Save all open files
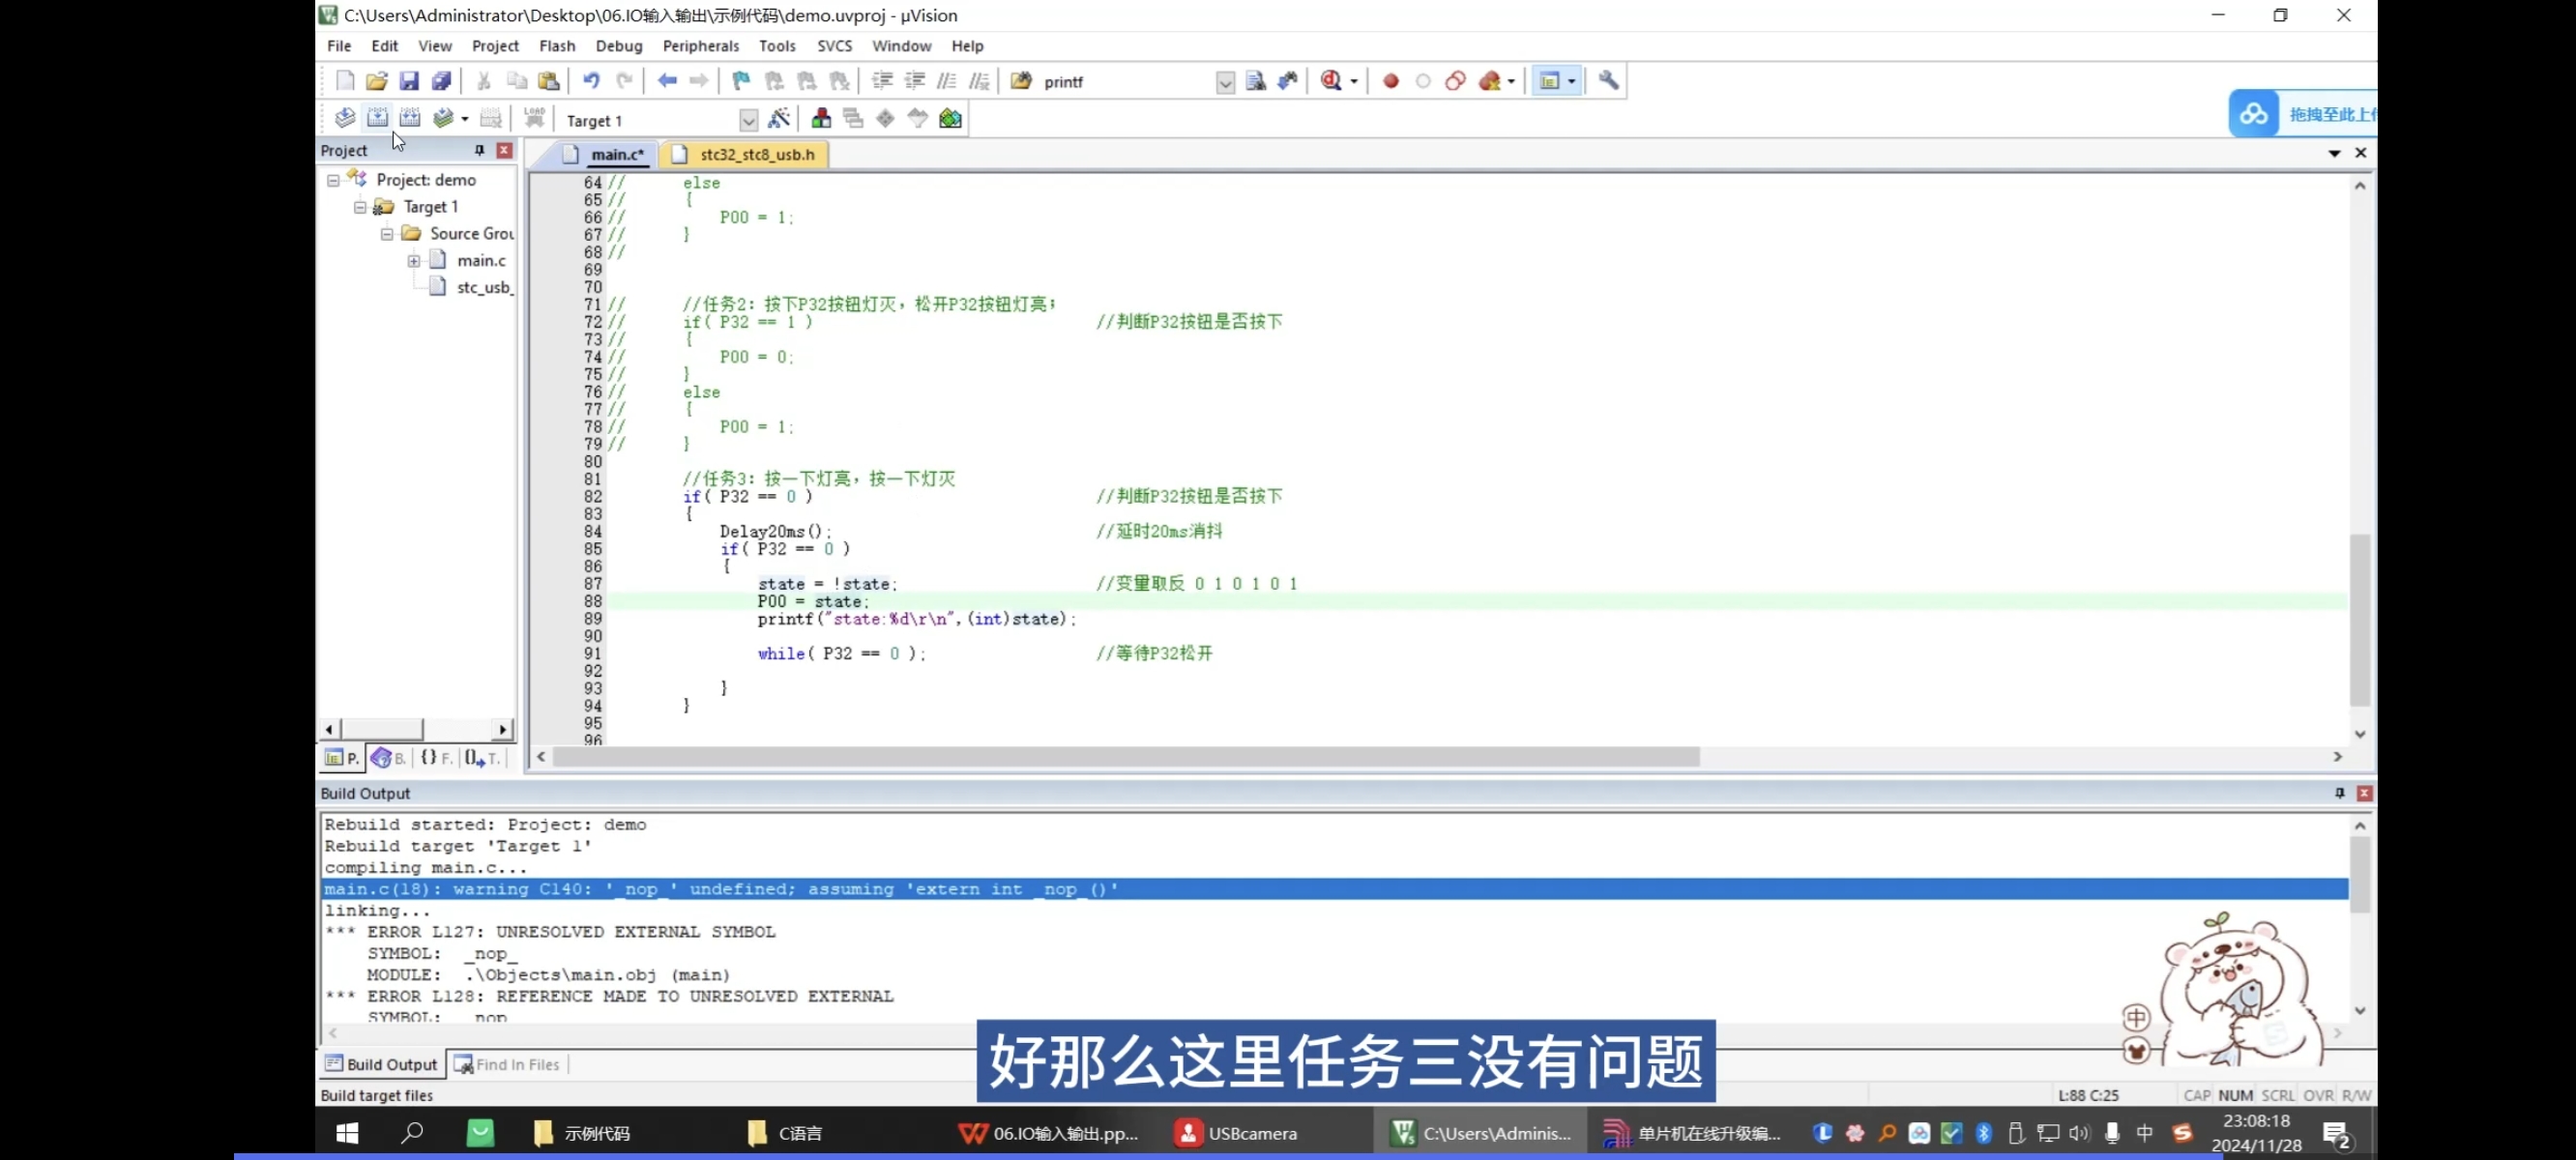Screen dimensions: 2576x1160 441,81
